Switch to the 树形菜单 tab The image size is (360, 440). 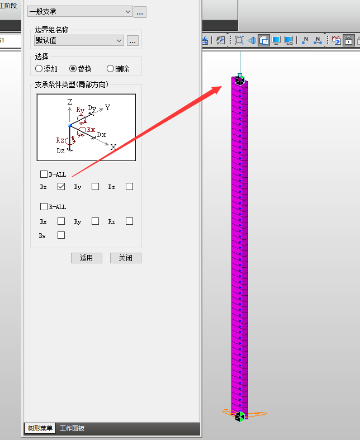click(40, 428)
